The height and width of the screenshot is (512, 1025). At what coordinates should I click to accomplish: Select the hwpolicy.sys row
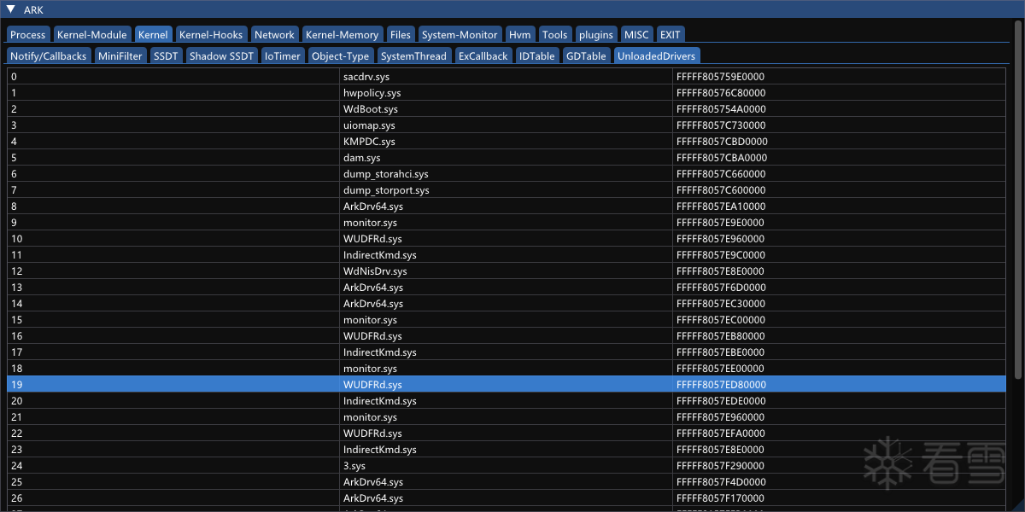pos(508,93)
